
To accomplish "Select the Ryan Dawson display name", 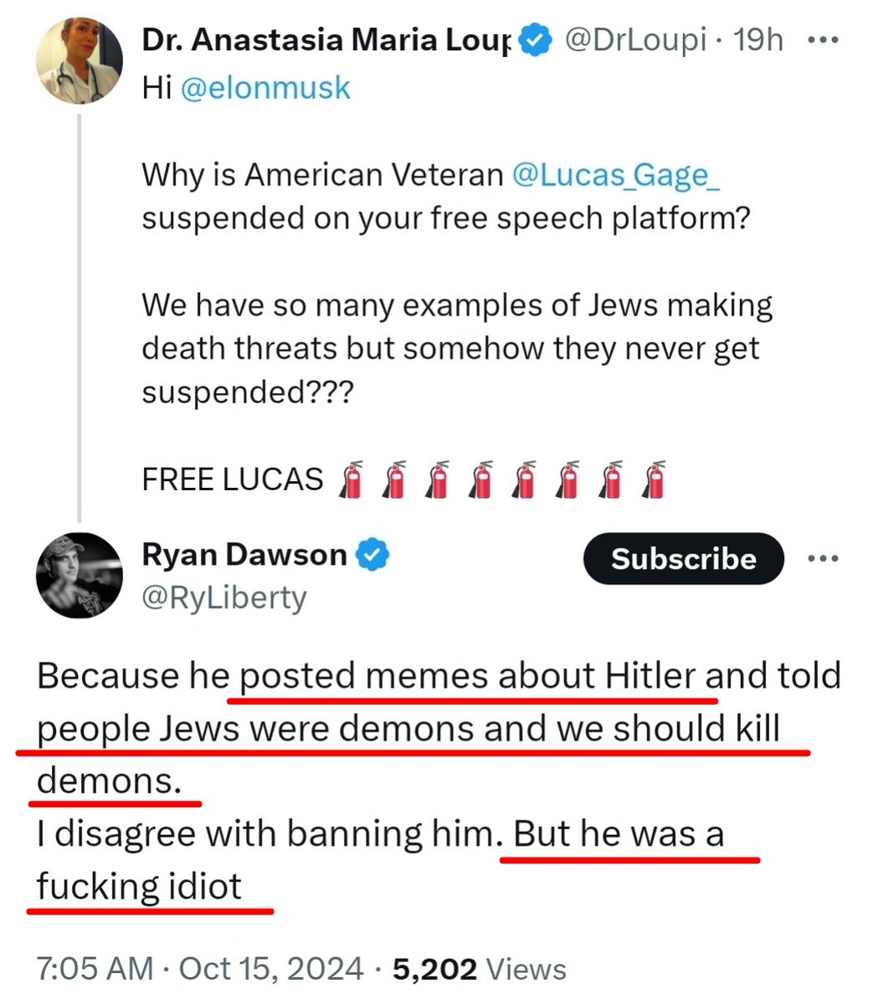I will click(244, 555).
